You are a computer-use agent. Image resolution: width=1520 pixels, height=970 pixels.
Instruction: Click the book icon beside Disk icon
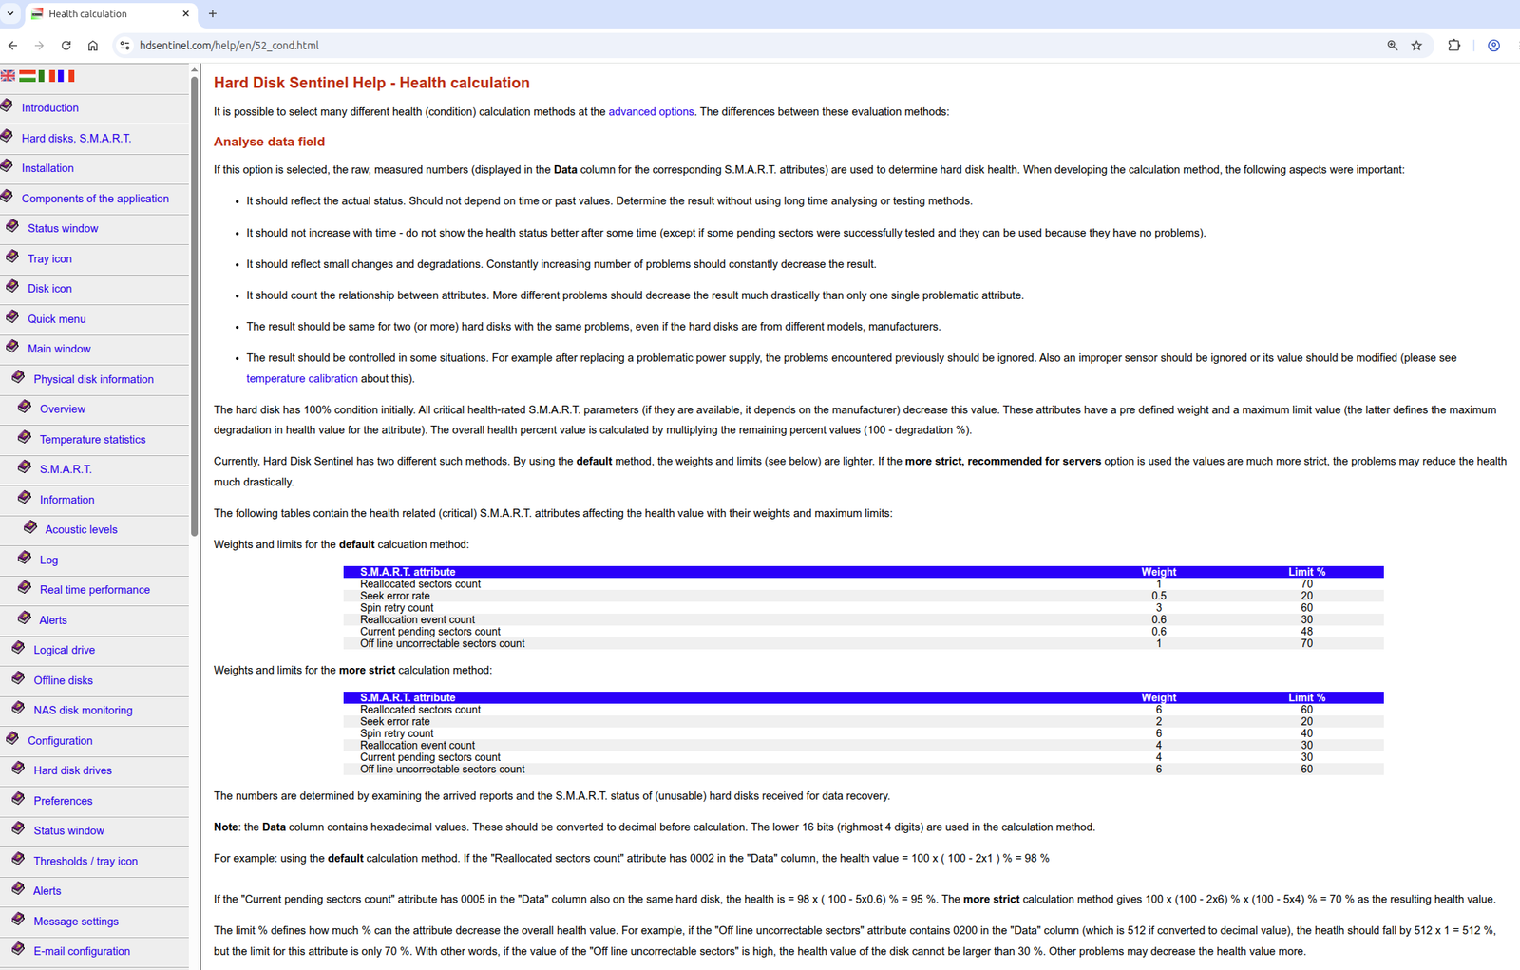[x=12, y=286]
